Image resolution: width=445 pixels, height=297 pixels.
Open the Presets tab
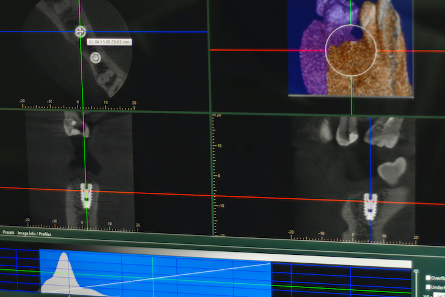[x=8, y=232]
